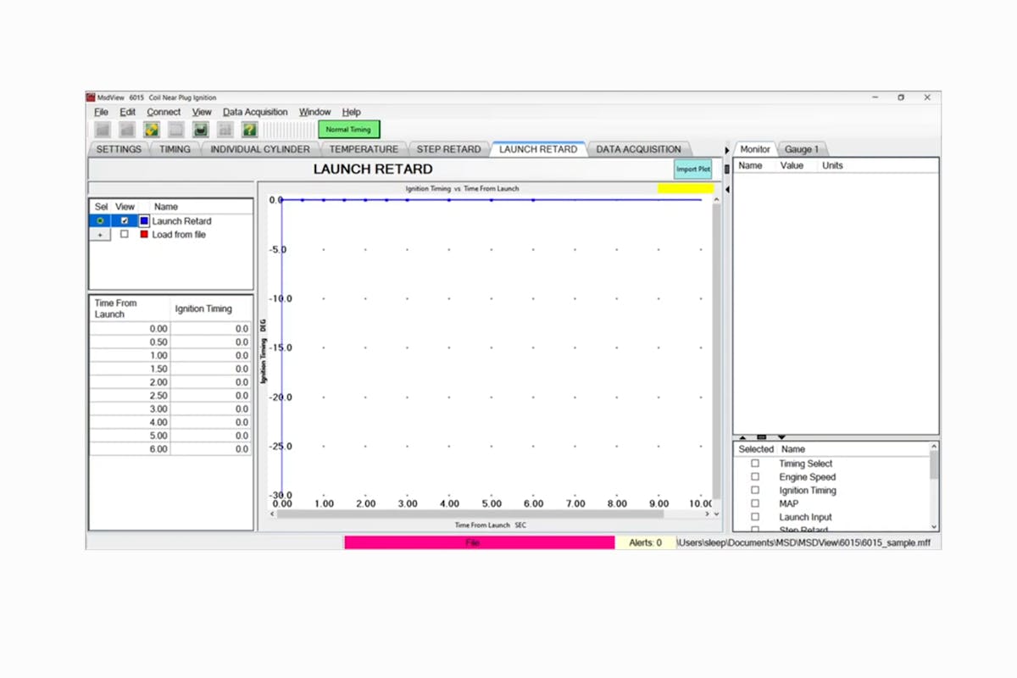Click the green-yellow connect arrows toolbar icon
The image size is (1017, 678).
pos(152,130)
